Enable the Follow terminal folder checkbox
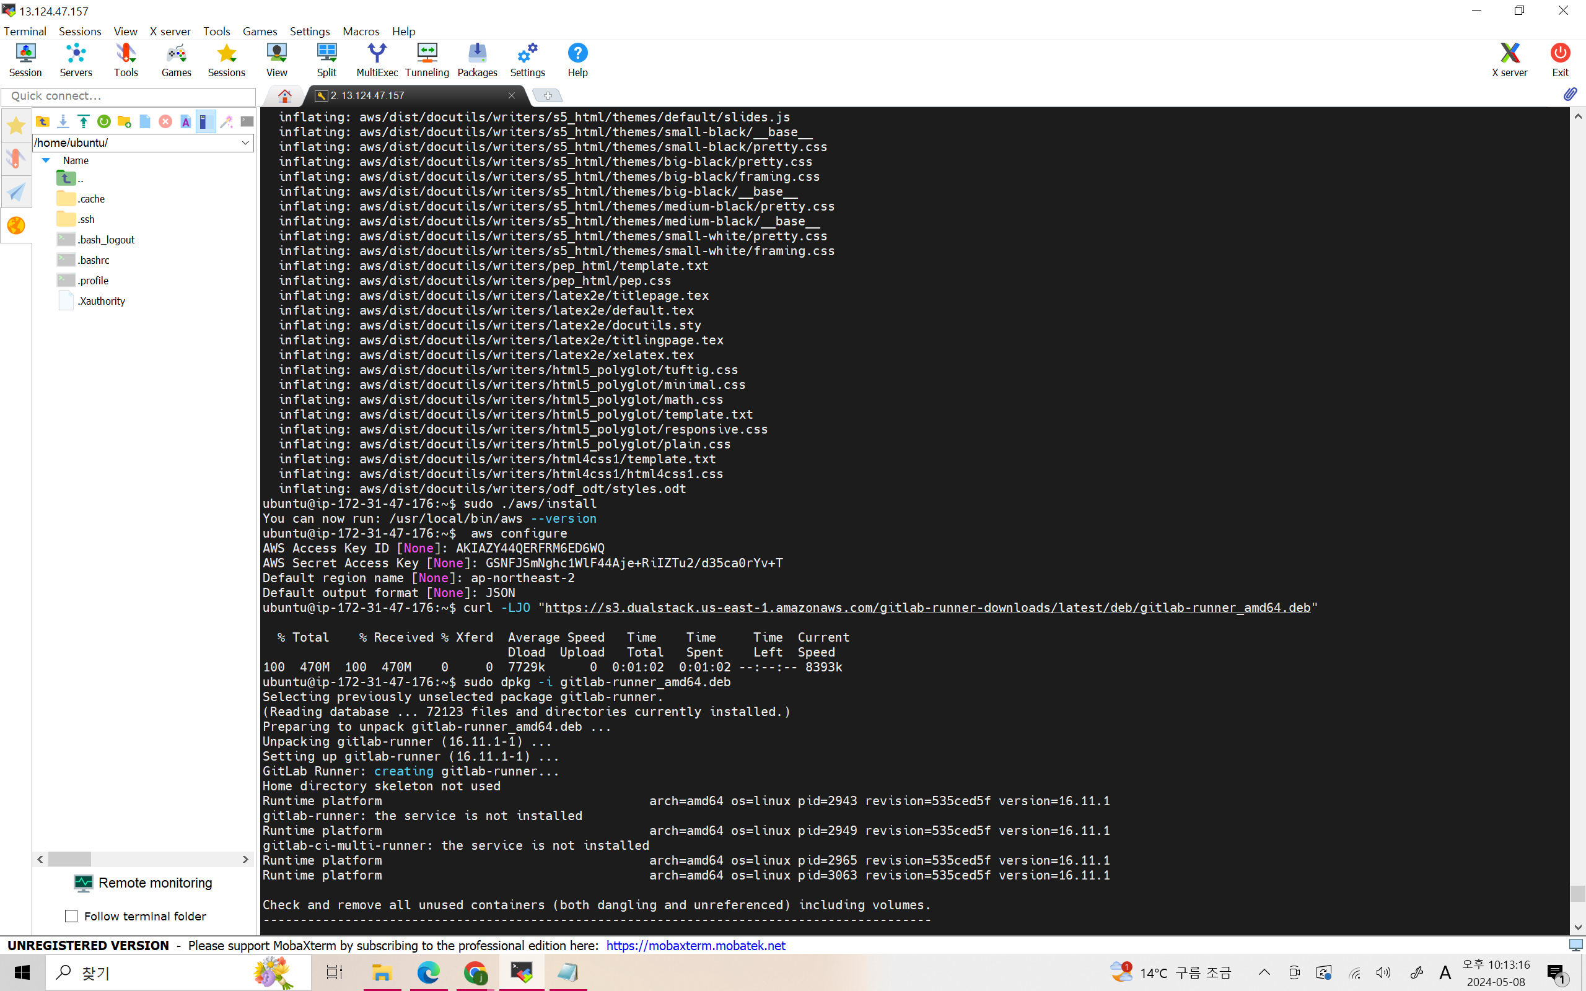 click(71, 916)
